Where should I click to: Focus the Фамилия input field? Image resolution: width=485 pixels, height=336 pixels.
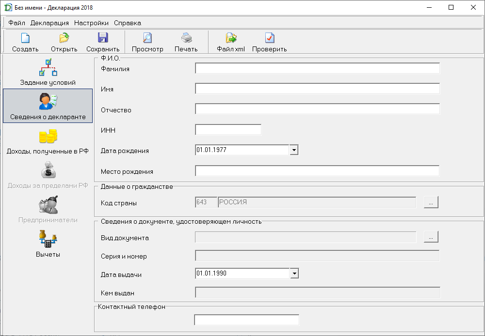pyautogui.click(x=317, y=68)
